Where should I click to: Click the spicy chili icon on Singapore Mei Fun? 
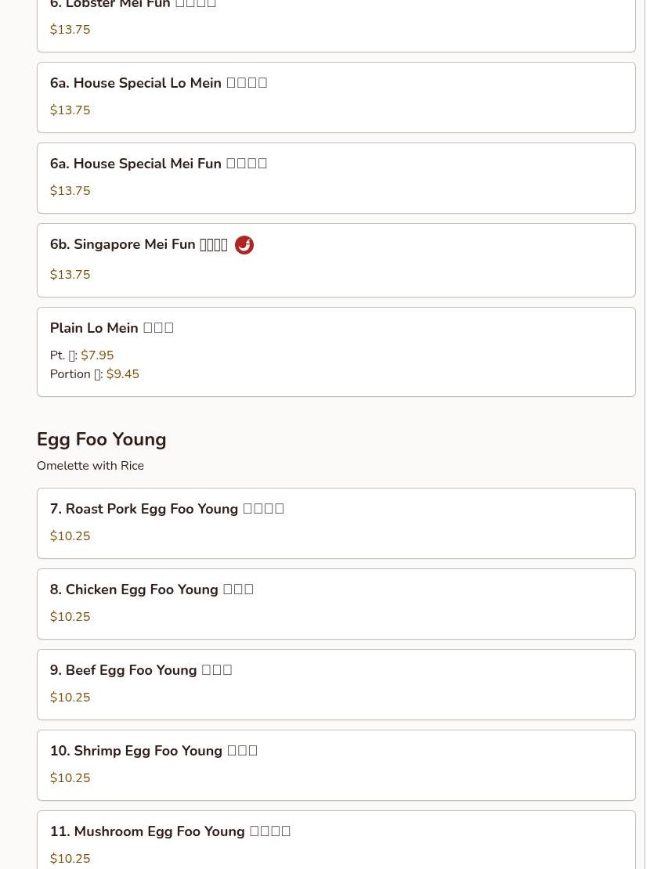point(244,245)
